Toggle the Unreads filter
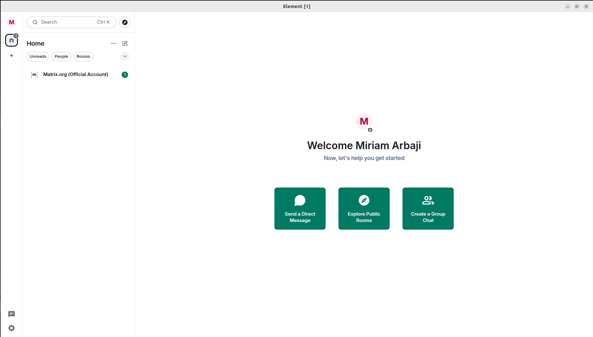 tap(38, 57)
